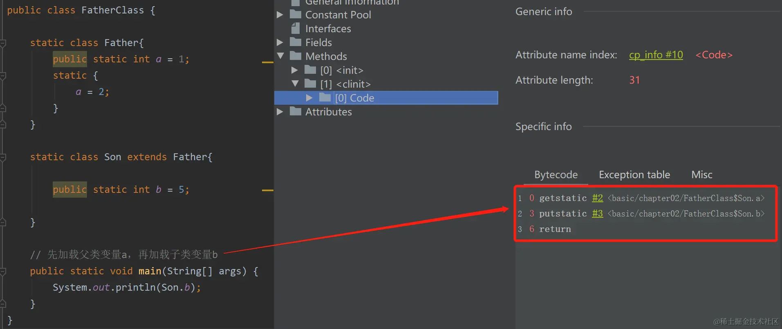The image size is (782, 329).
Task: Expand the Fields tree node
Action: pos(280,42)
